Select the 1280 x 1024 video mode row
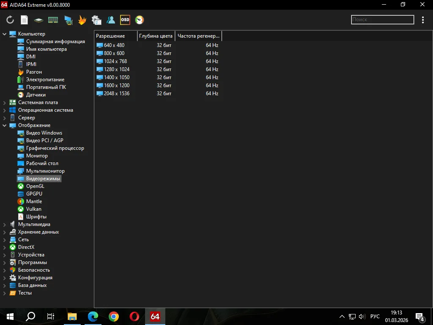Image resolution: width=433 pixels, height=325 pixels. pos(116,69)
